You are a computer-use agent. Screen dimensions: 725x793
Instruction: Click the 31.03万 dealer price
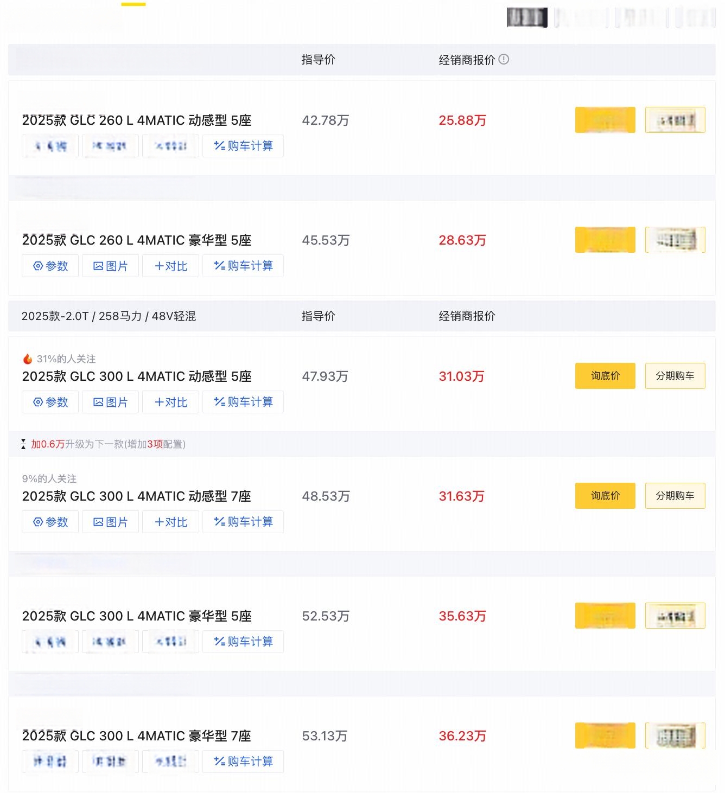click(461, 376)
